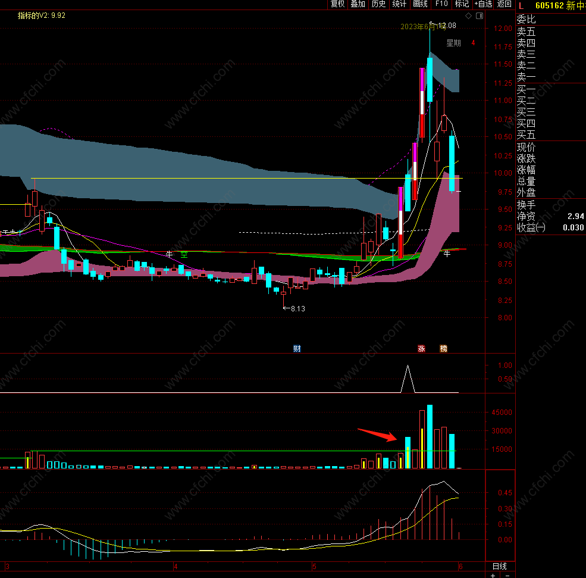The image size is (586, 578).
Task: Click the 复权 toolbar button
Action: 337,4
